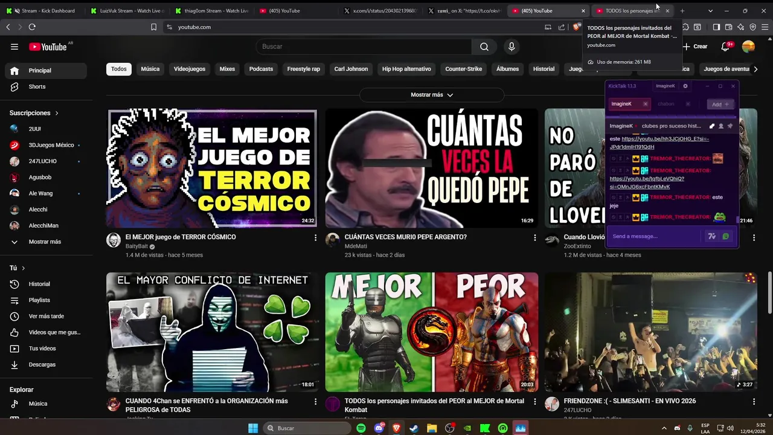Click Windows Start button
This screenshot has height=435, width=773.
253,428
